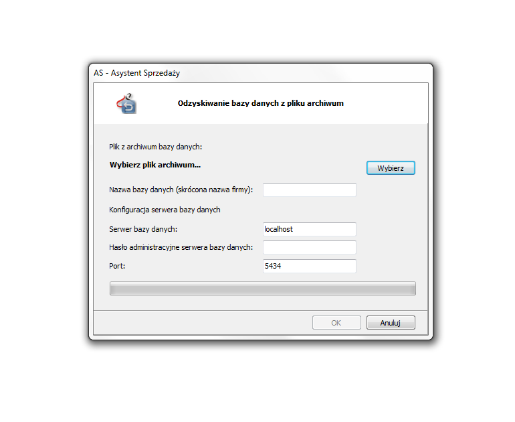Click the empty footer area left of OK
The width and height of the screenshot is (515, 422).
click(202, 323)
